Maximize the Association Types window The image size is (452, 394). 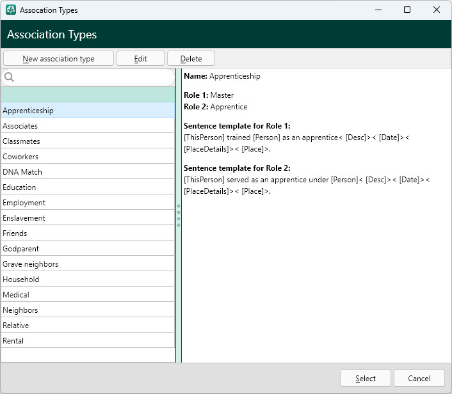(x=407, y=10)
